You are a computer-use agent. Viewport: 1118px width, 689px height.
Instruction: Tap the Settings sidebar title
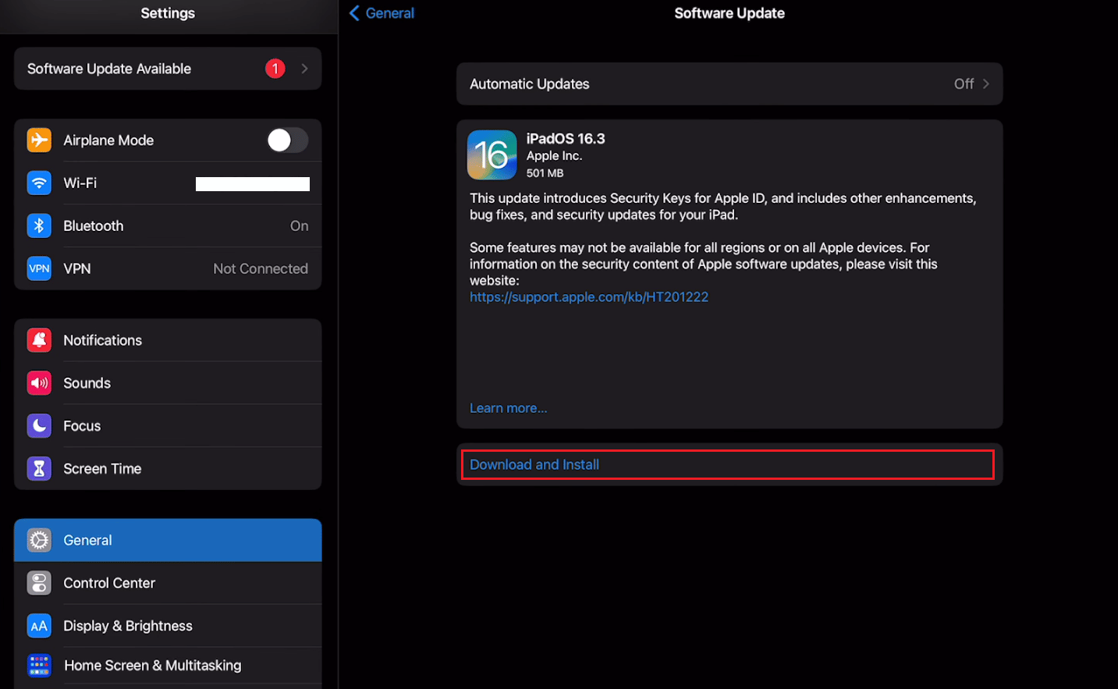168,13
